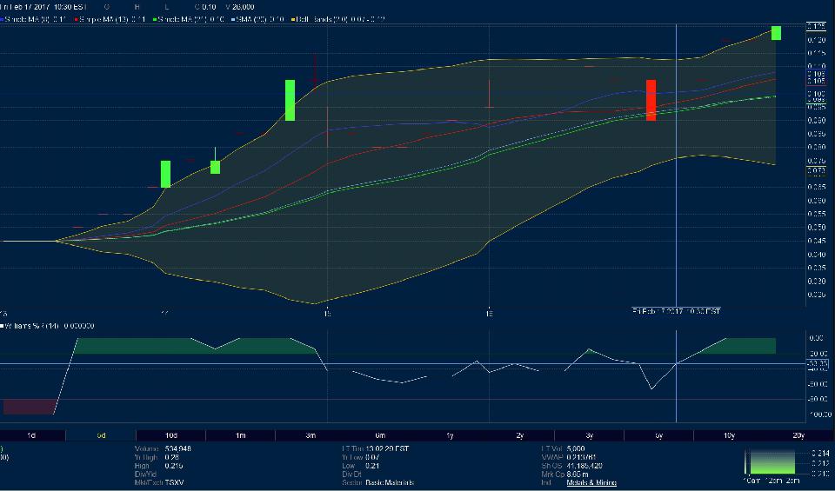Image resolution: width=835 pixels, height=491 pixels.
Task: Click the blue Simple MA legend marker
Action: [x=4, y=18]
